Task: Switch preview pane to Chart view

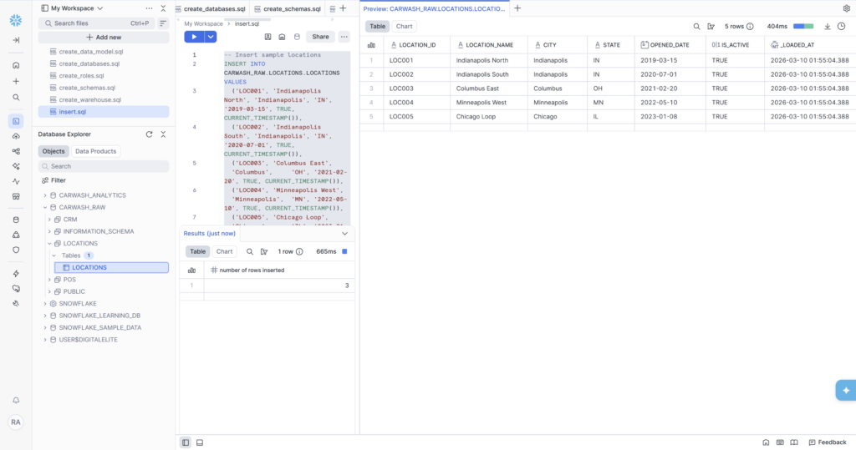Action: (404, 27)
